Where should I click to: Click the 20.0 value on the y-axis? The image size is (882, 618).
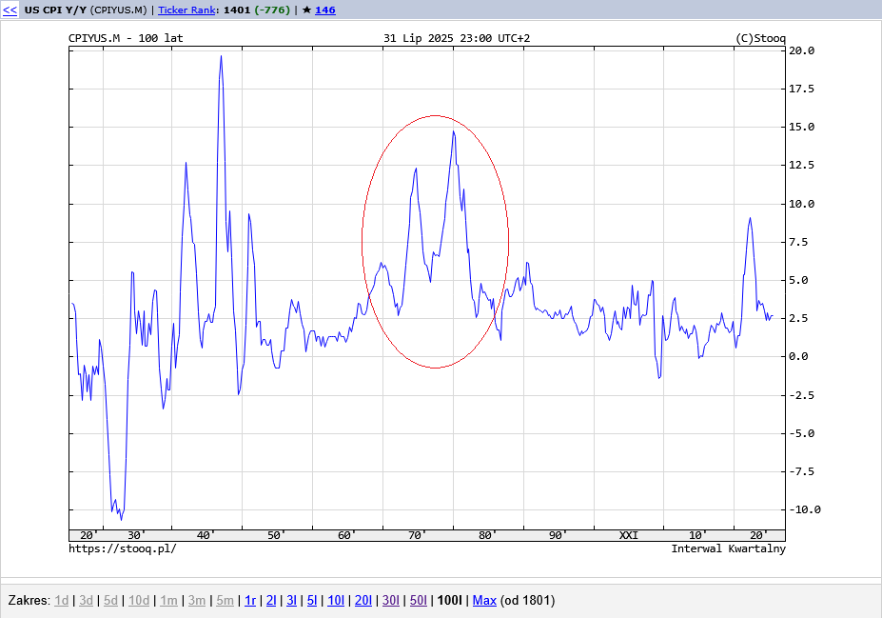[801, 50]
